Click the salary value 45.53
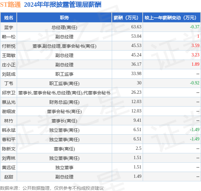Screen dimensions: 201x191 coord(136,46)
